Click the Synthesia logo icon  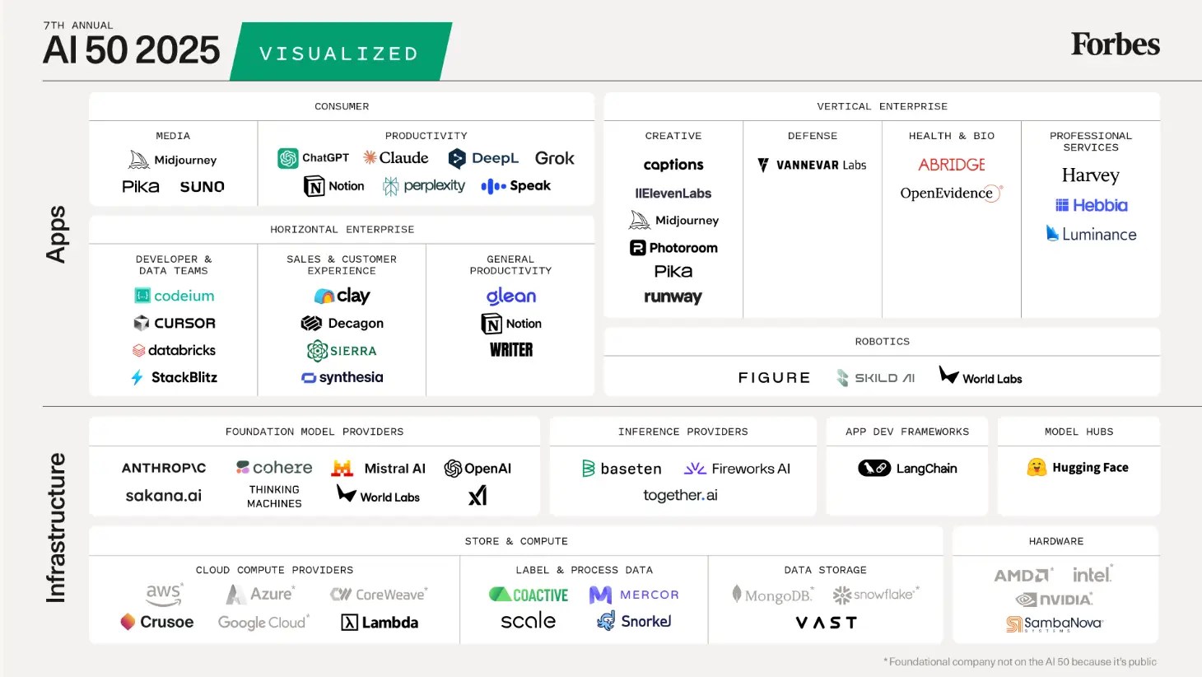click(309, 378)
